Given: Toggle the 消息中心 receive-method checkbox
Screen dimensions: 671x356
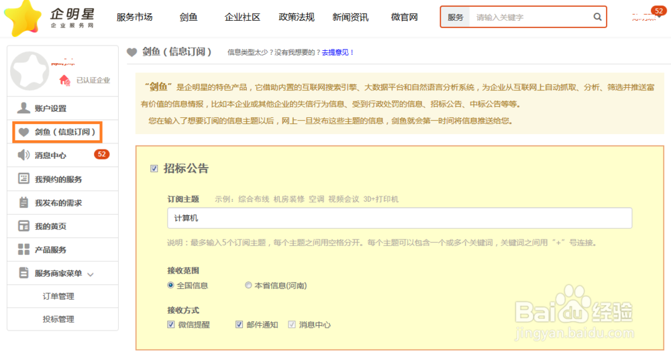Looking at the screenshot, I should [292, 324].
